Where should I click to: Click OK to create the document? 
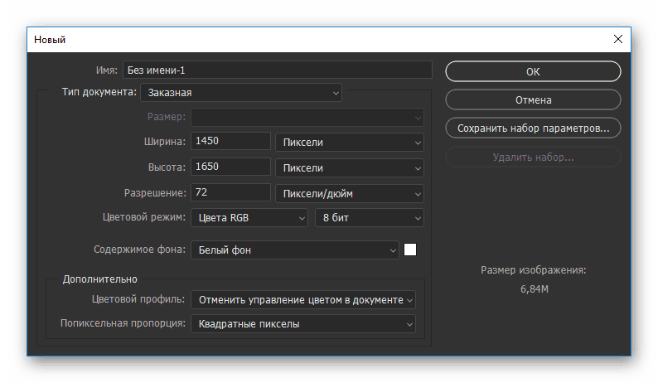pos(533,71)
